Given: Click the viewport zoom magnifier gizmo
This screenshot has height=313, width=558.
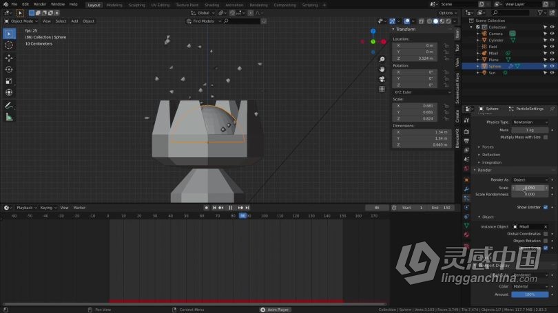Looking at the screenshot, I should coord(382,59).
